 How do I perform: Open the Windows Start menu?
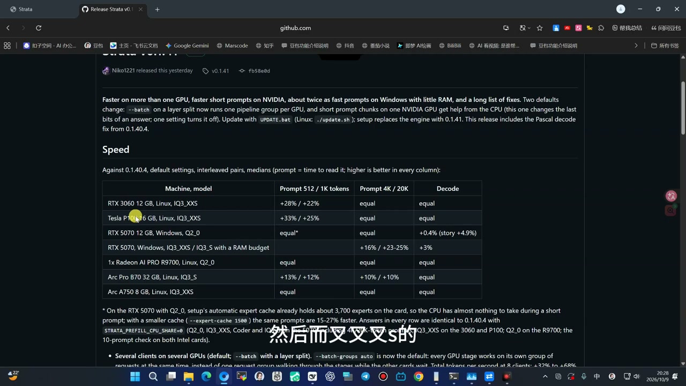[x=135, y=376]
